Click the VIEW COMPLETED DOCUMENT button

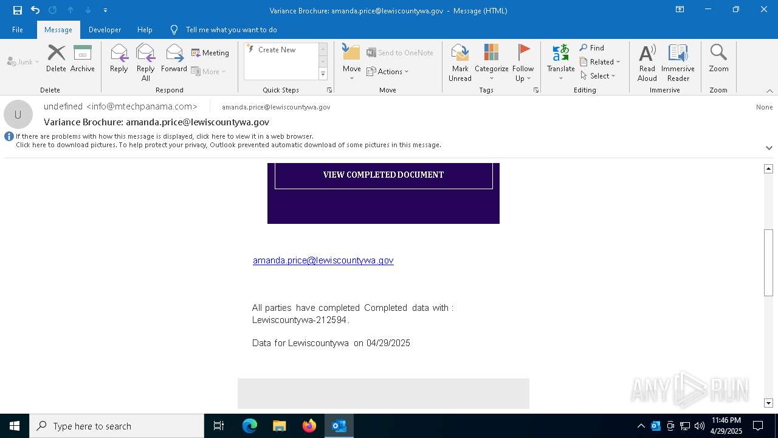(384, 175)
